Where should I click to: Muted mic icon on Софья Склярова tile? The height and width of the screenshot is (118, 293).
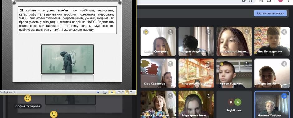point(170,32)
